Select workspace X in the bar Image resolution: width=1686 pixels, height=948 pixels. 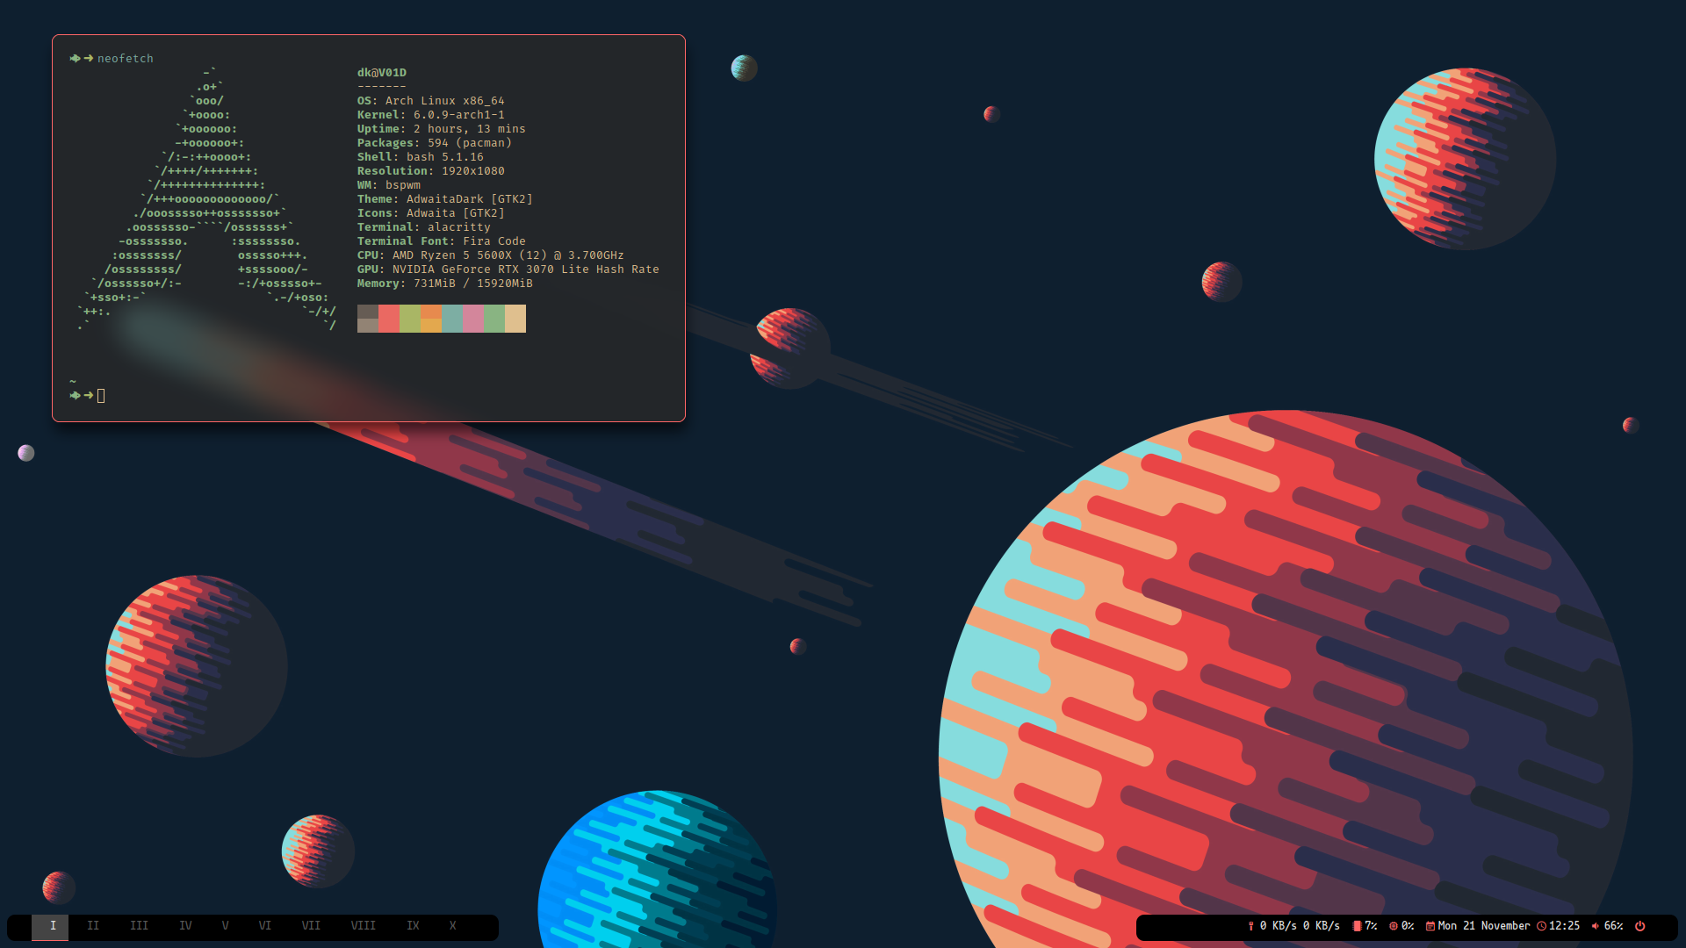452,926
